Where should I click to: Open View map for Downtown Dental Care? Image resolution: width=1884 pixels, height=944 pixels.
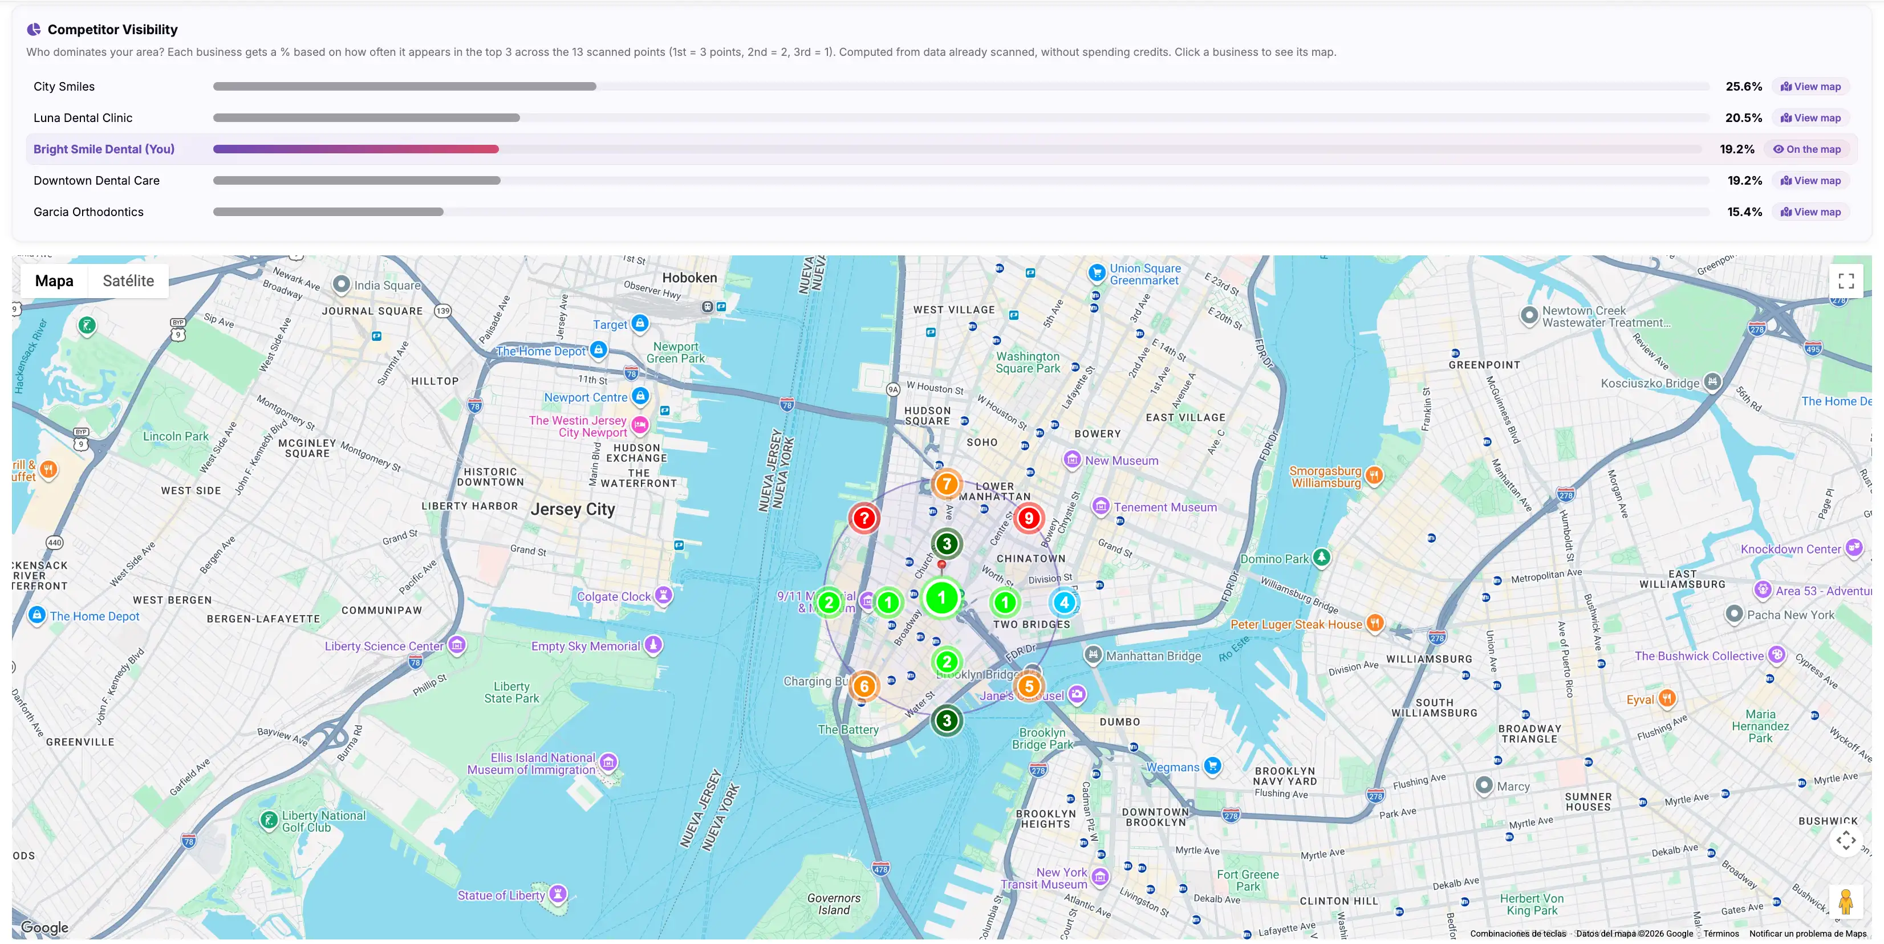point(1810,181)
